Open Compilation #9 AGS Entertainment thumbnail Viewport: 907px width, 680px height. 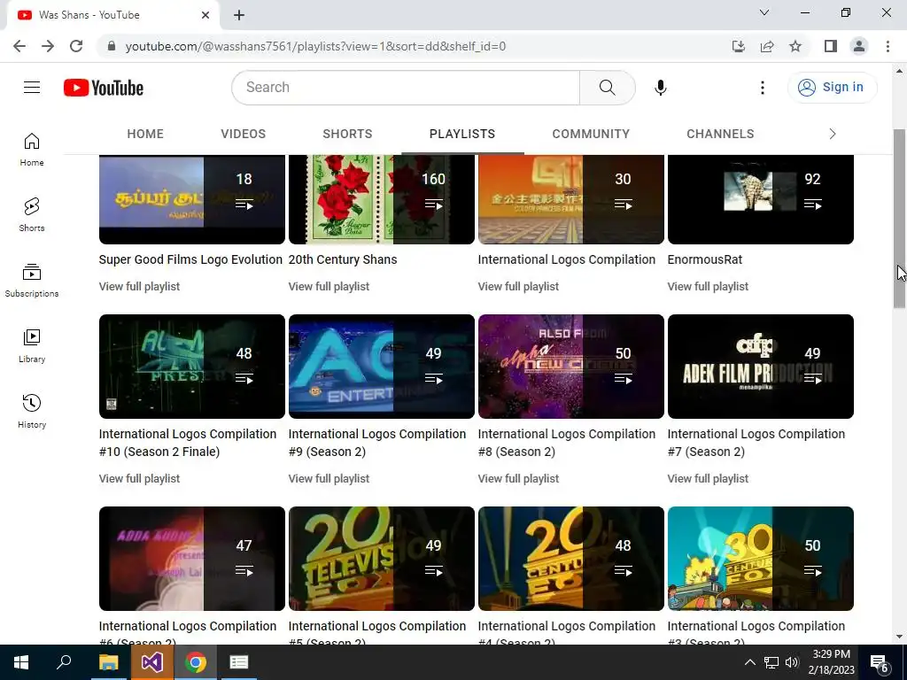[382, 367]
